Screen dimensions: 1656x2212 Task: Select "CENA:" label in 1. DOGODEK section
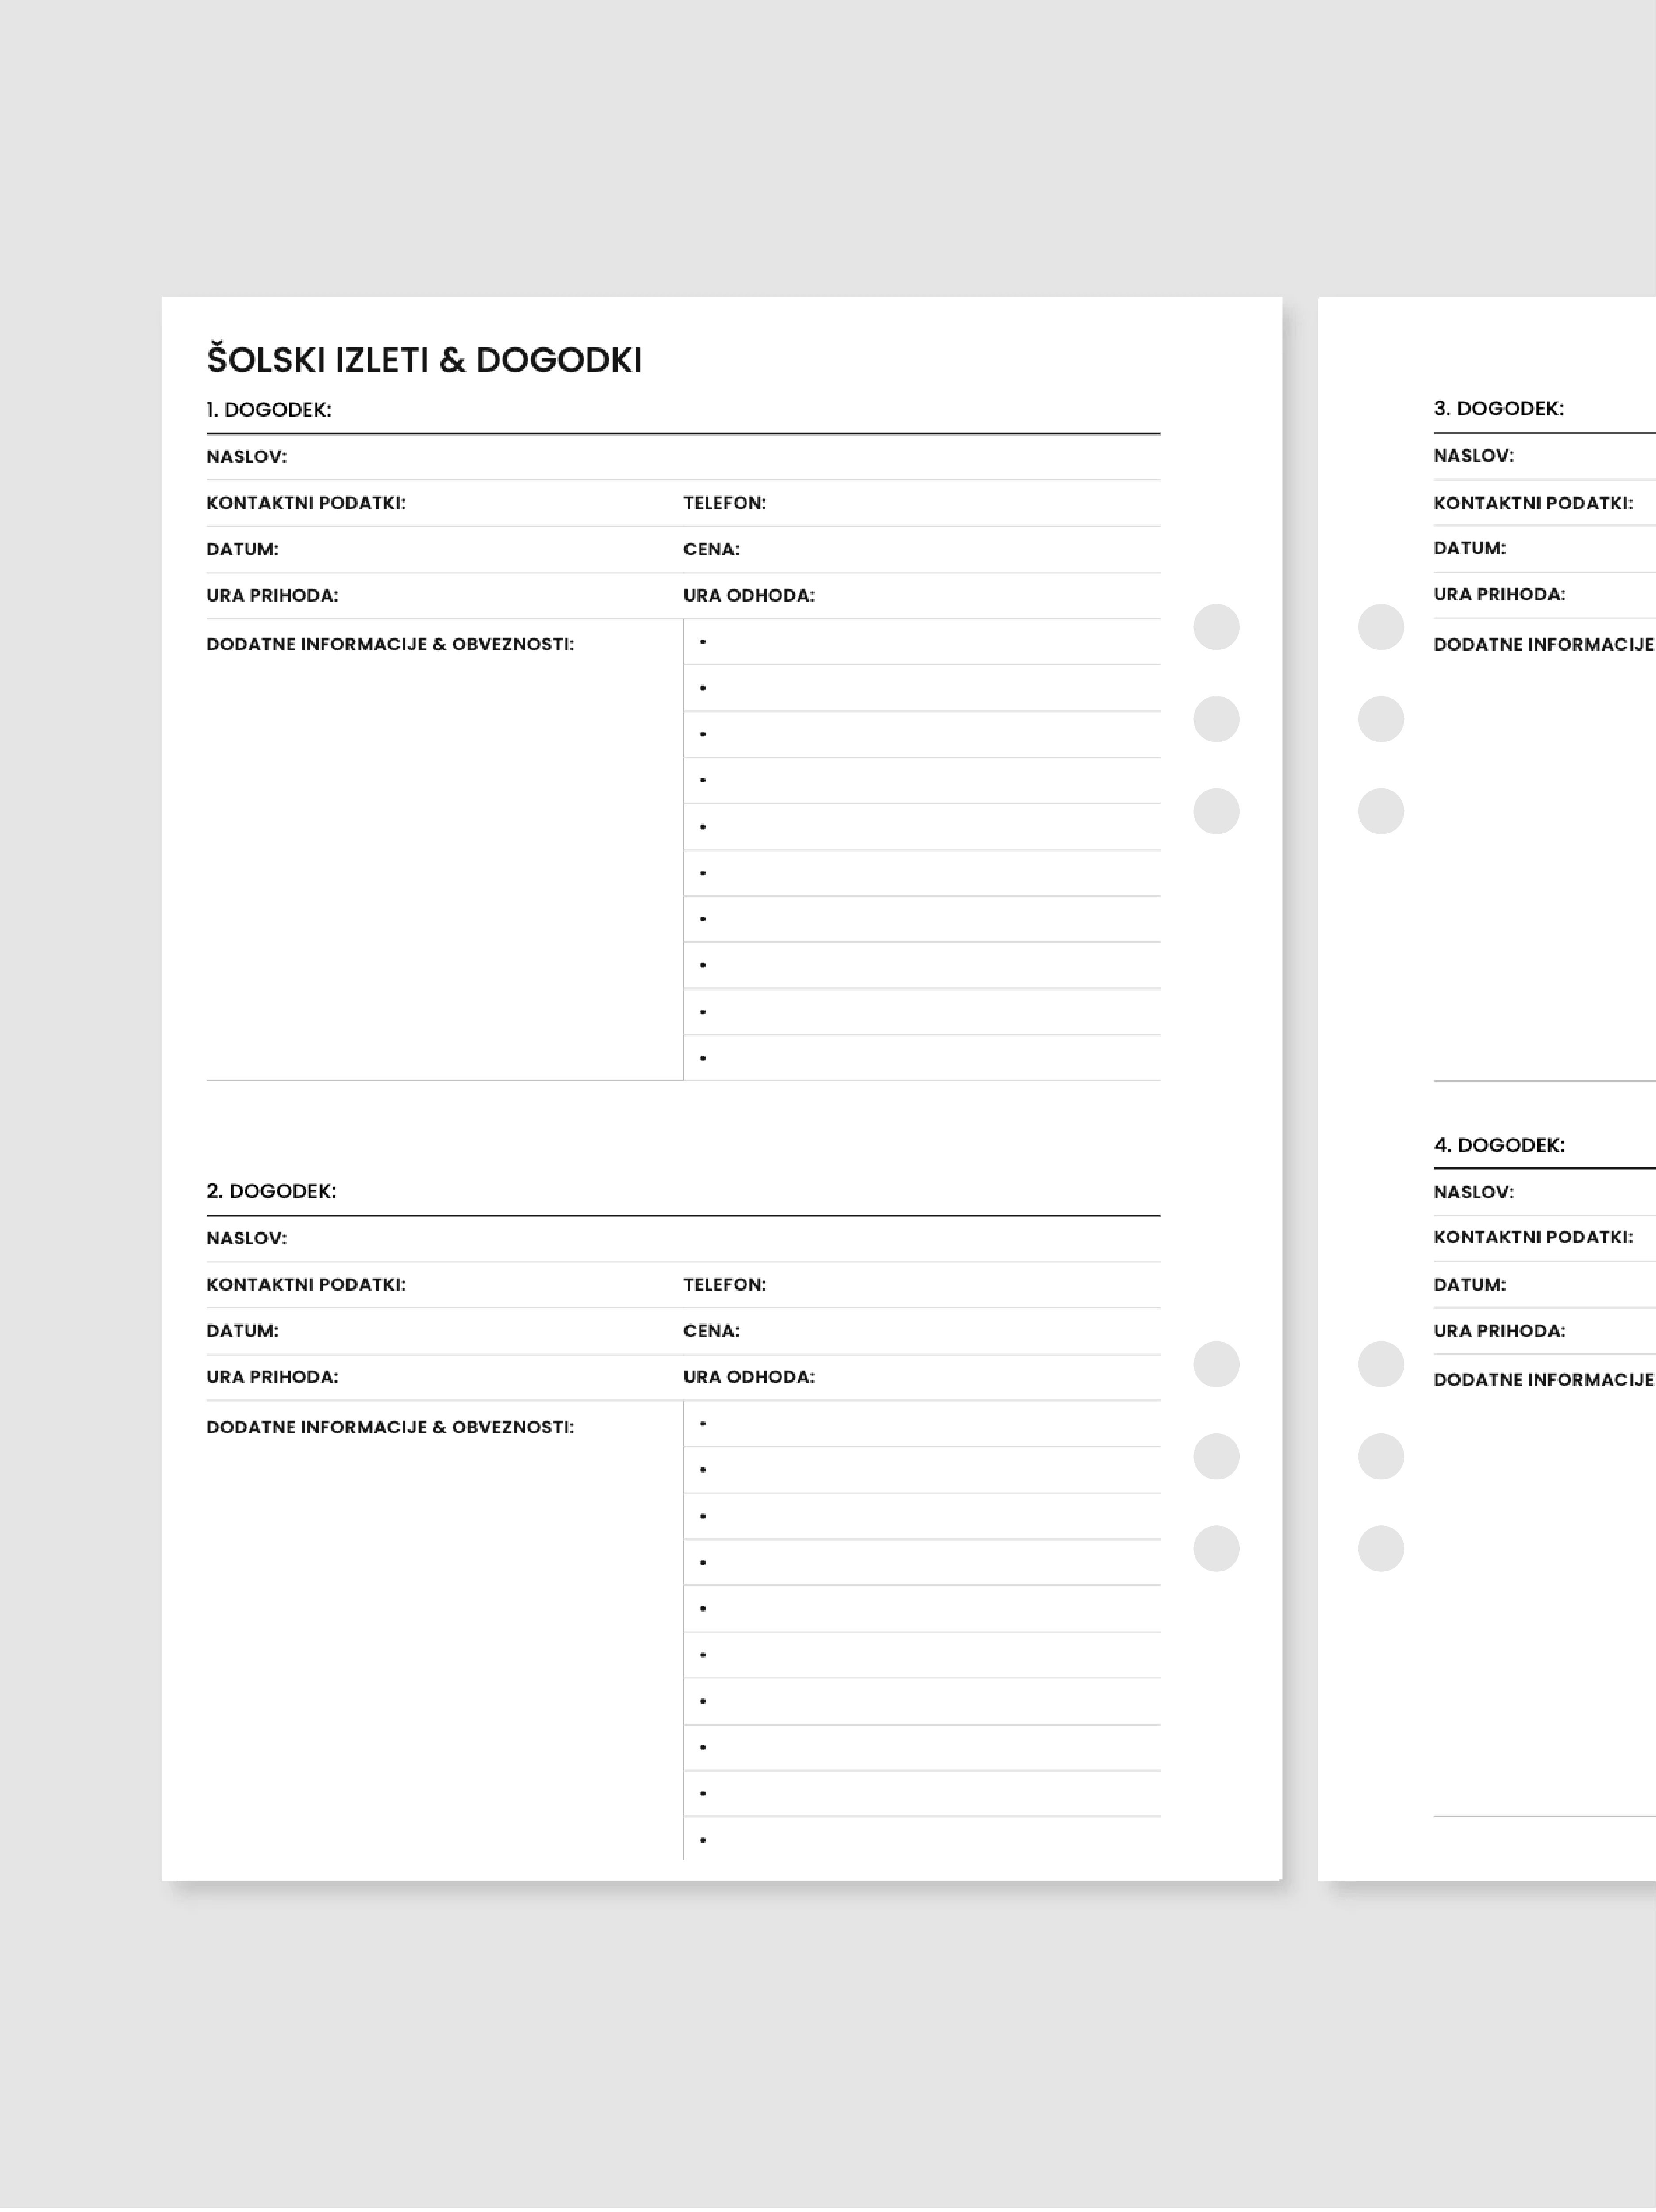[712, 549]
